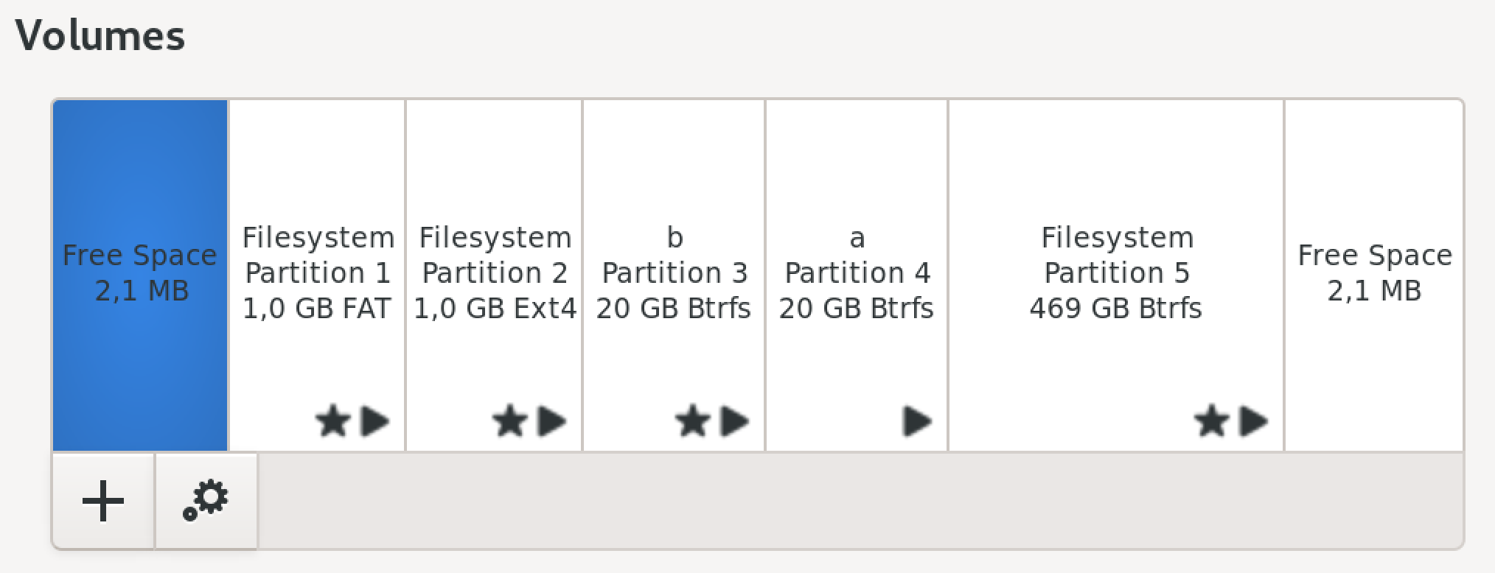Click the play triangle on Partition 4

(917, 422)
